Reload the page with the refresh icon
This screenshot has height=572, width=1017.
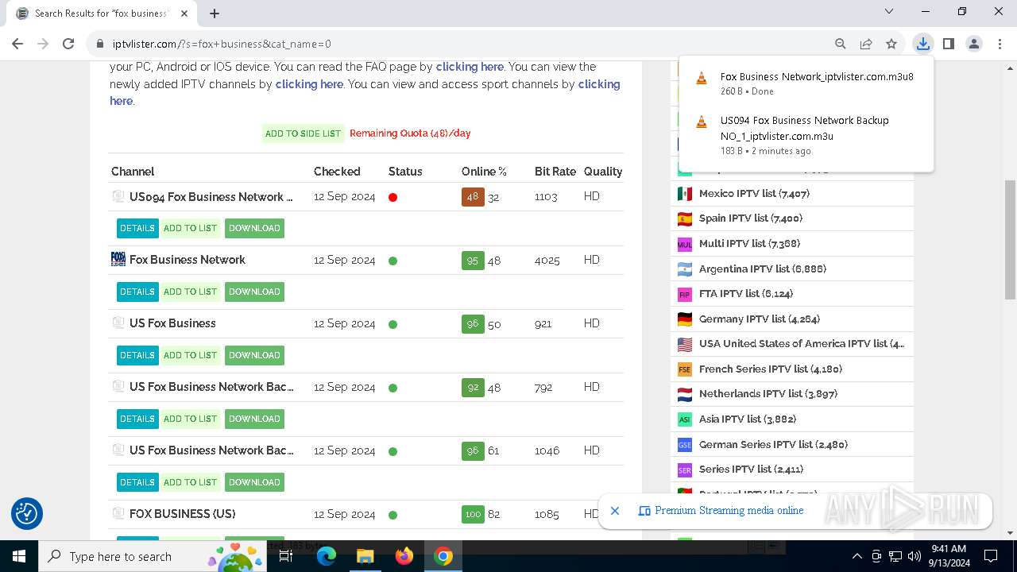[68, 44]
